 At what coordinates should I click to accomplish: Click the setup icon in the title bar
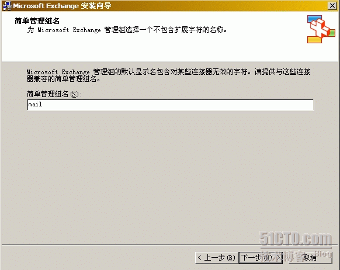coord(7,6)
